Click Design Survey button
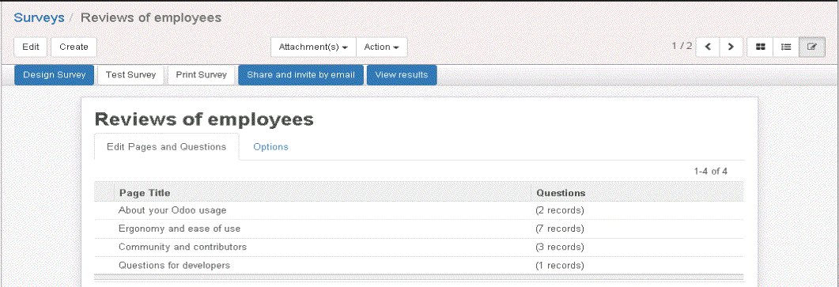This screenshot has height=287, width=839. click(55, 75)
